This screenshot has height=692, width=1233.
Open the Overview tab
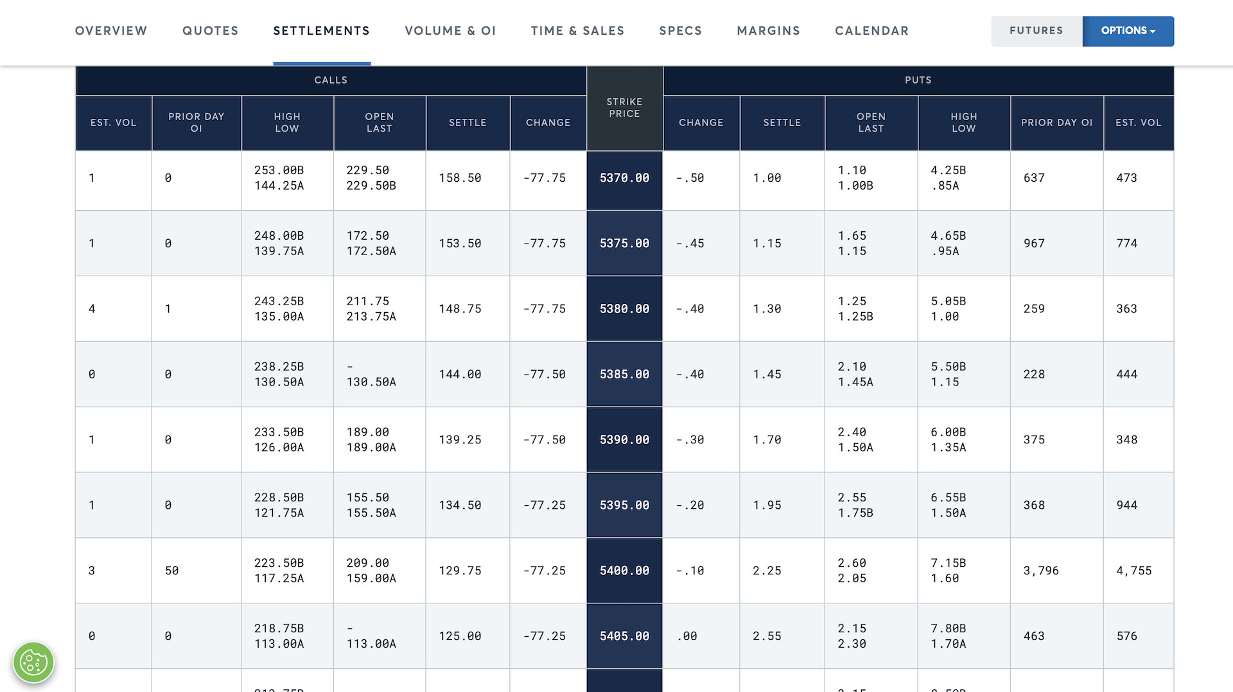[111, 31]
